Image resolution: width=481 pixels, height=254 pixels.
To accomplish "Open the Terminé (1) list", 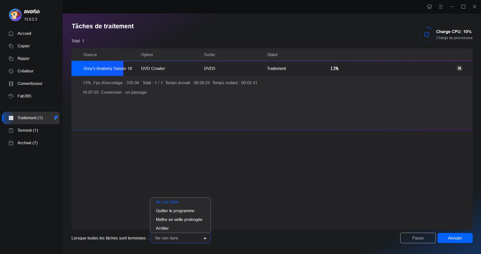I will coord(28,131).
